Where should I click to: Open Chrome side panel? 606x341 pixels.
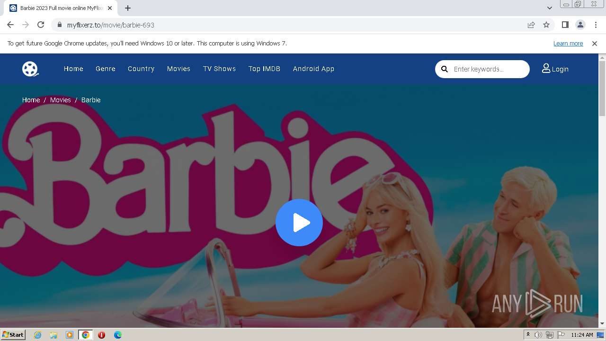565,25
